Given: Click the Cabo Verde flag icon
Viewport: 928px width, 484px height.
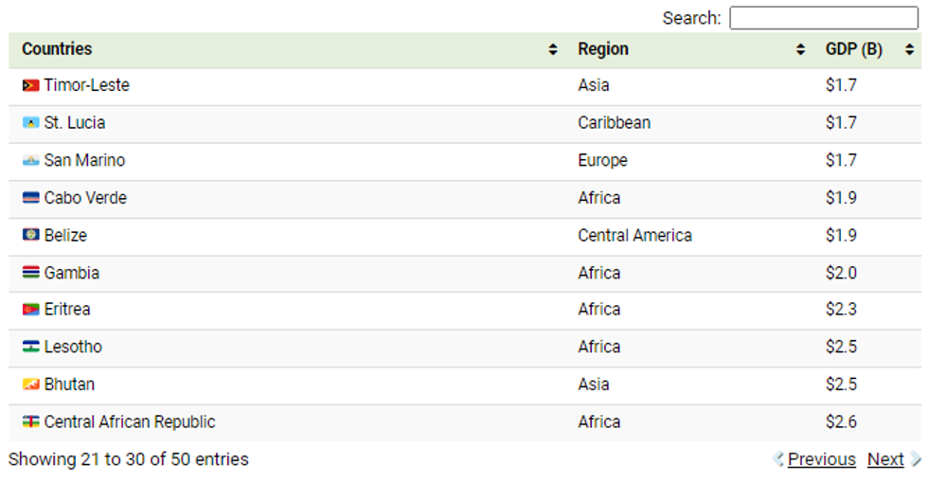Looking at the screenshot, I should tap(30, 198).
